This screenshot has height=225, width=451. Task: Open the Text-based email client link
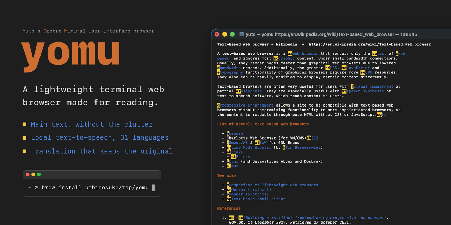coord(258,199)
